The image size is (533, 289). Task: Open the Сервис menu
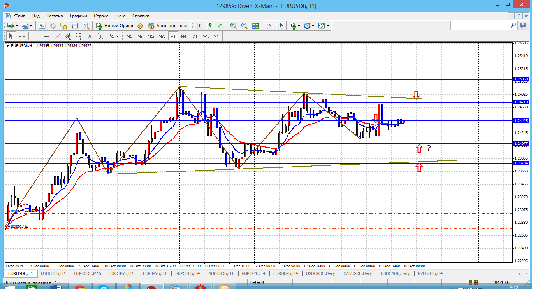101,16
